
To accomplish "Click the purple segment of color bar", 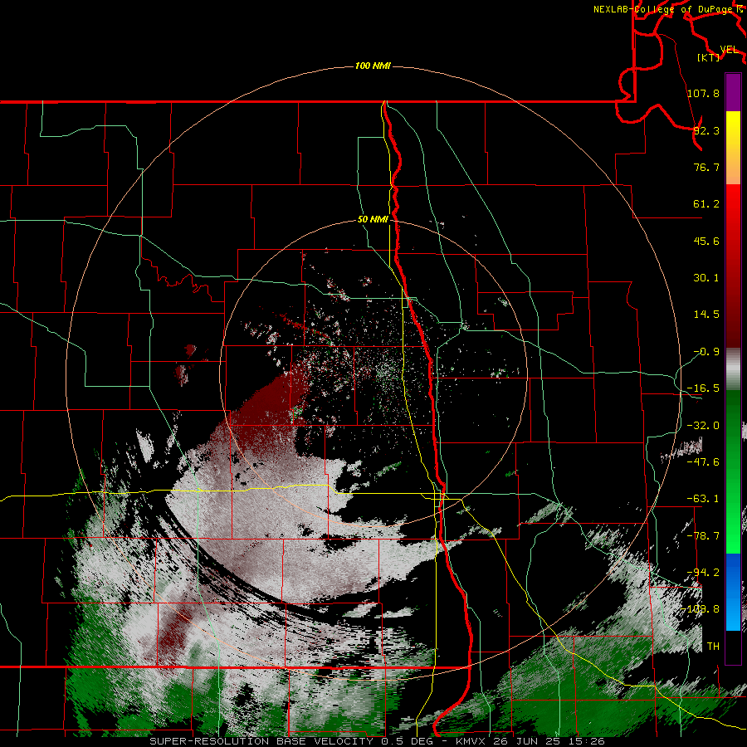I will 733,92.
